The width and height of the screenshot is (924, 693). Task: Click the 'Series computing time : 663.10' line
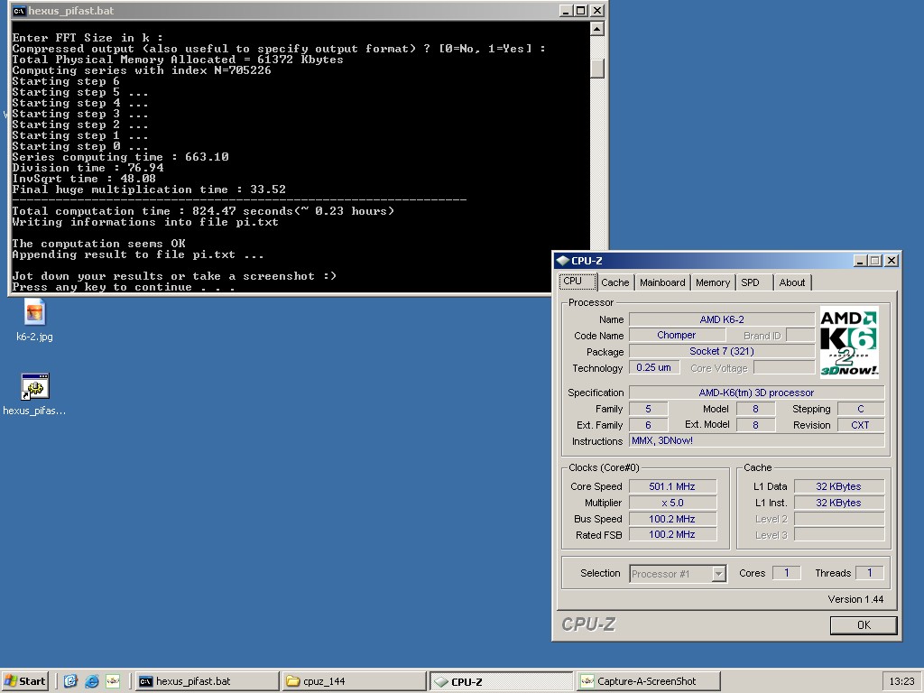[x=120, y=157]
